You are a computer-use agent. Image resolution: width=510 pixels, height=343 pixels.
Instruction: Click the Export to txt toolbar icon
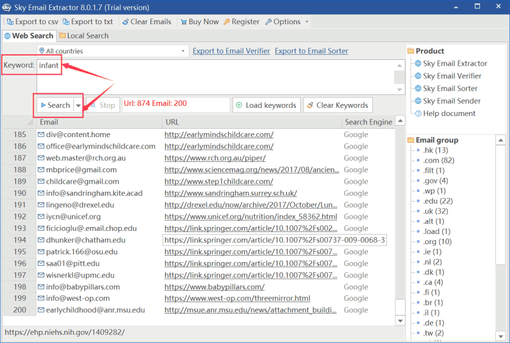[x=66, y=22]
